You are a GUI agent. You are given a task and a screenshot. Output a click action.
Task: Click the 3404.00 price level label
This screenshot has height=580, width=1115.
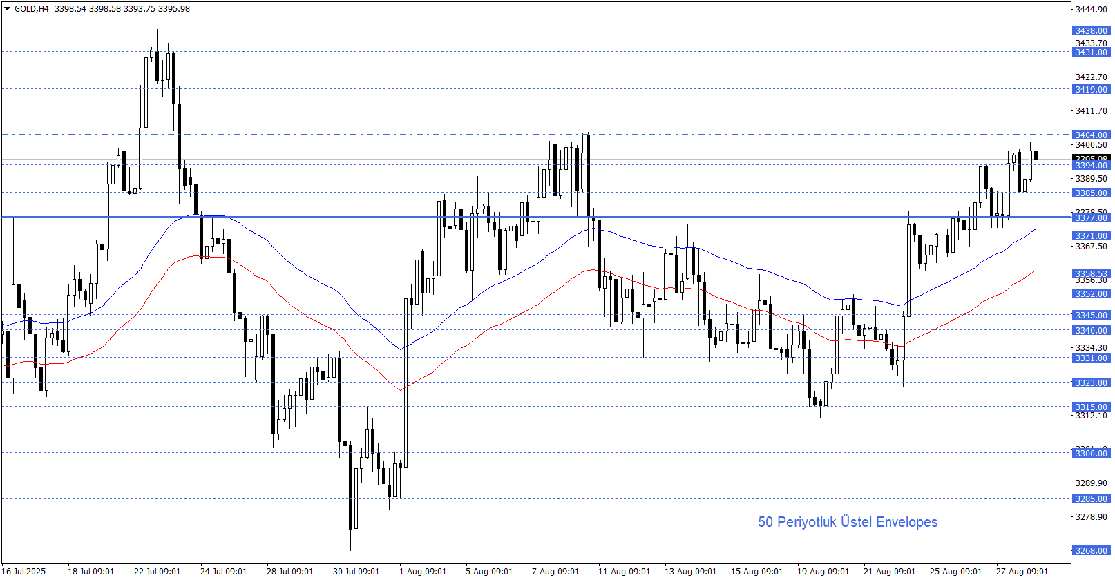[x=1091, y=135]
